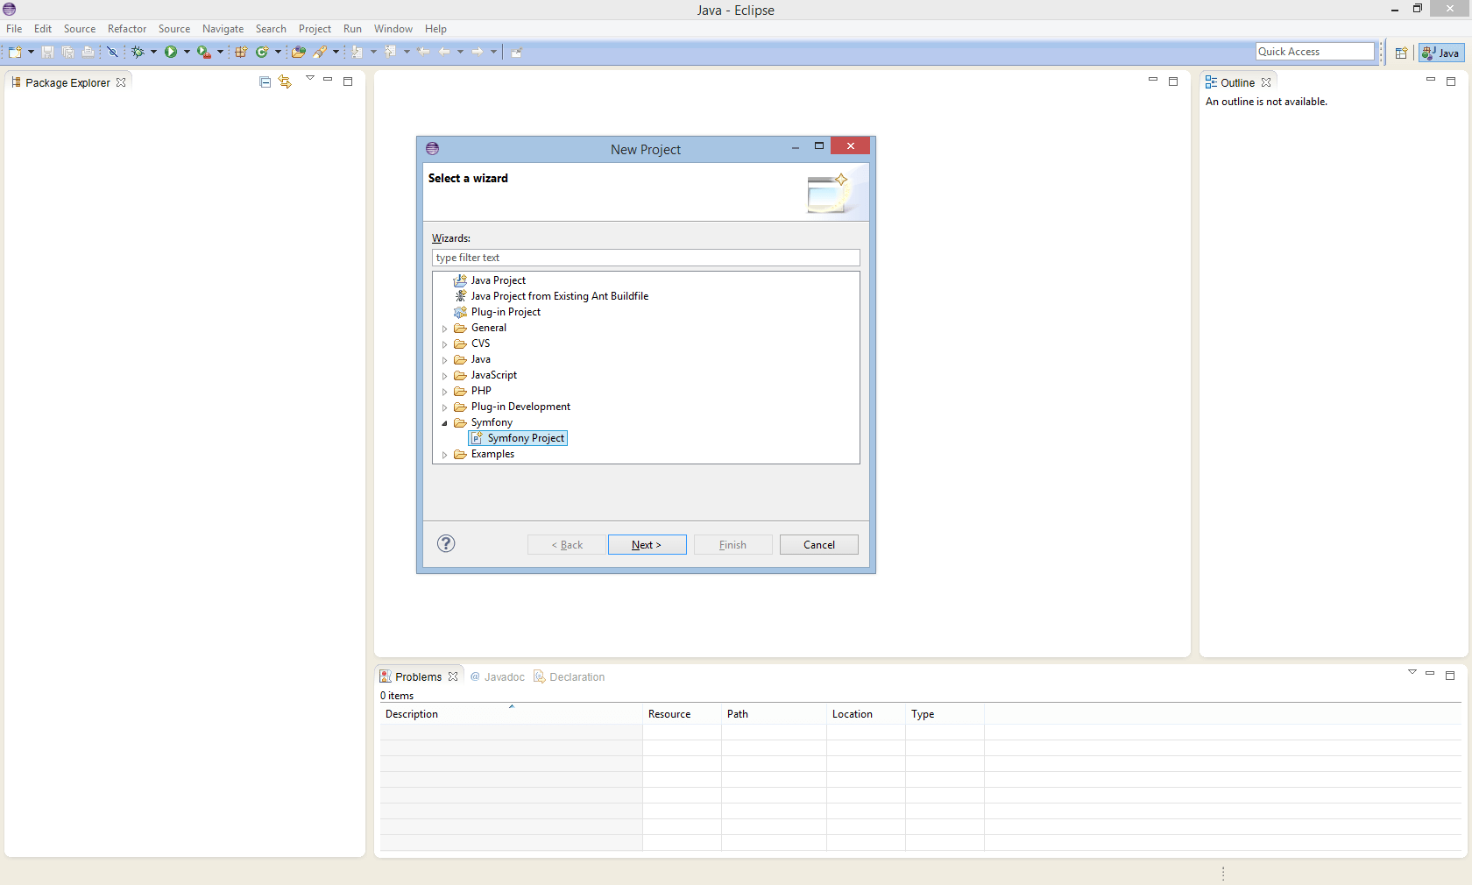Click the Open Perspective icon

coord(1401,53)
